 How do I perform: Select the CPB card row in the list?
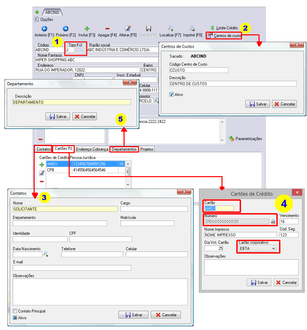pyautogui.click(x=86, y=170)
